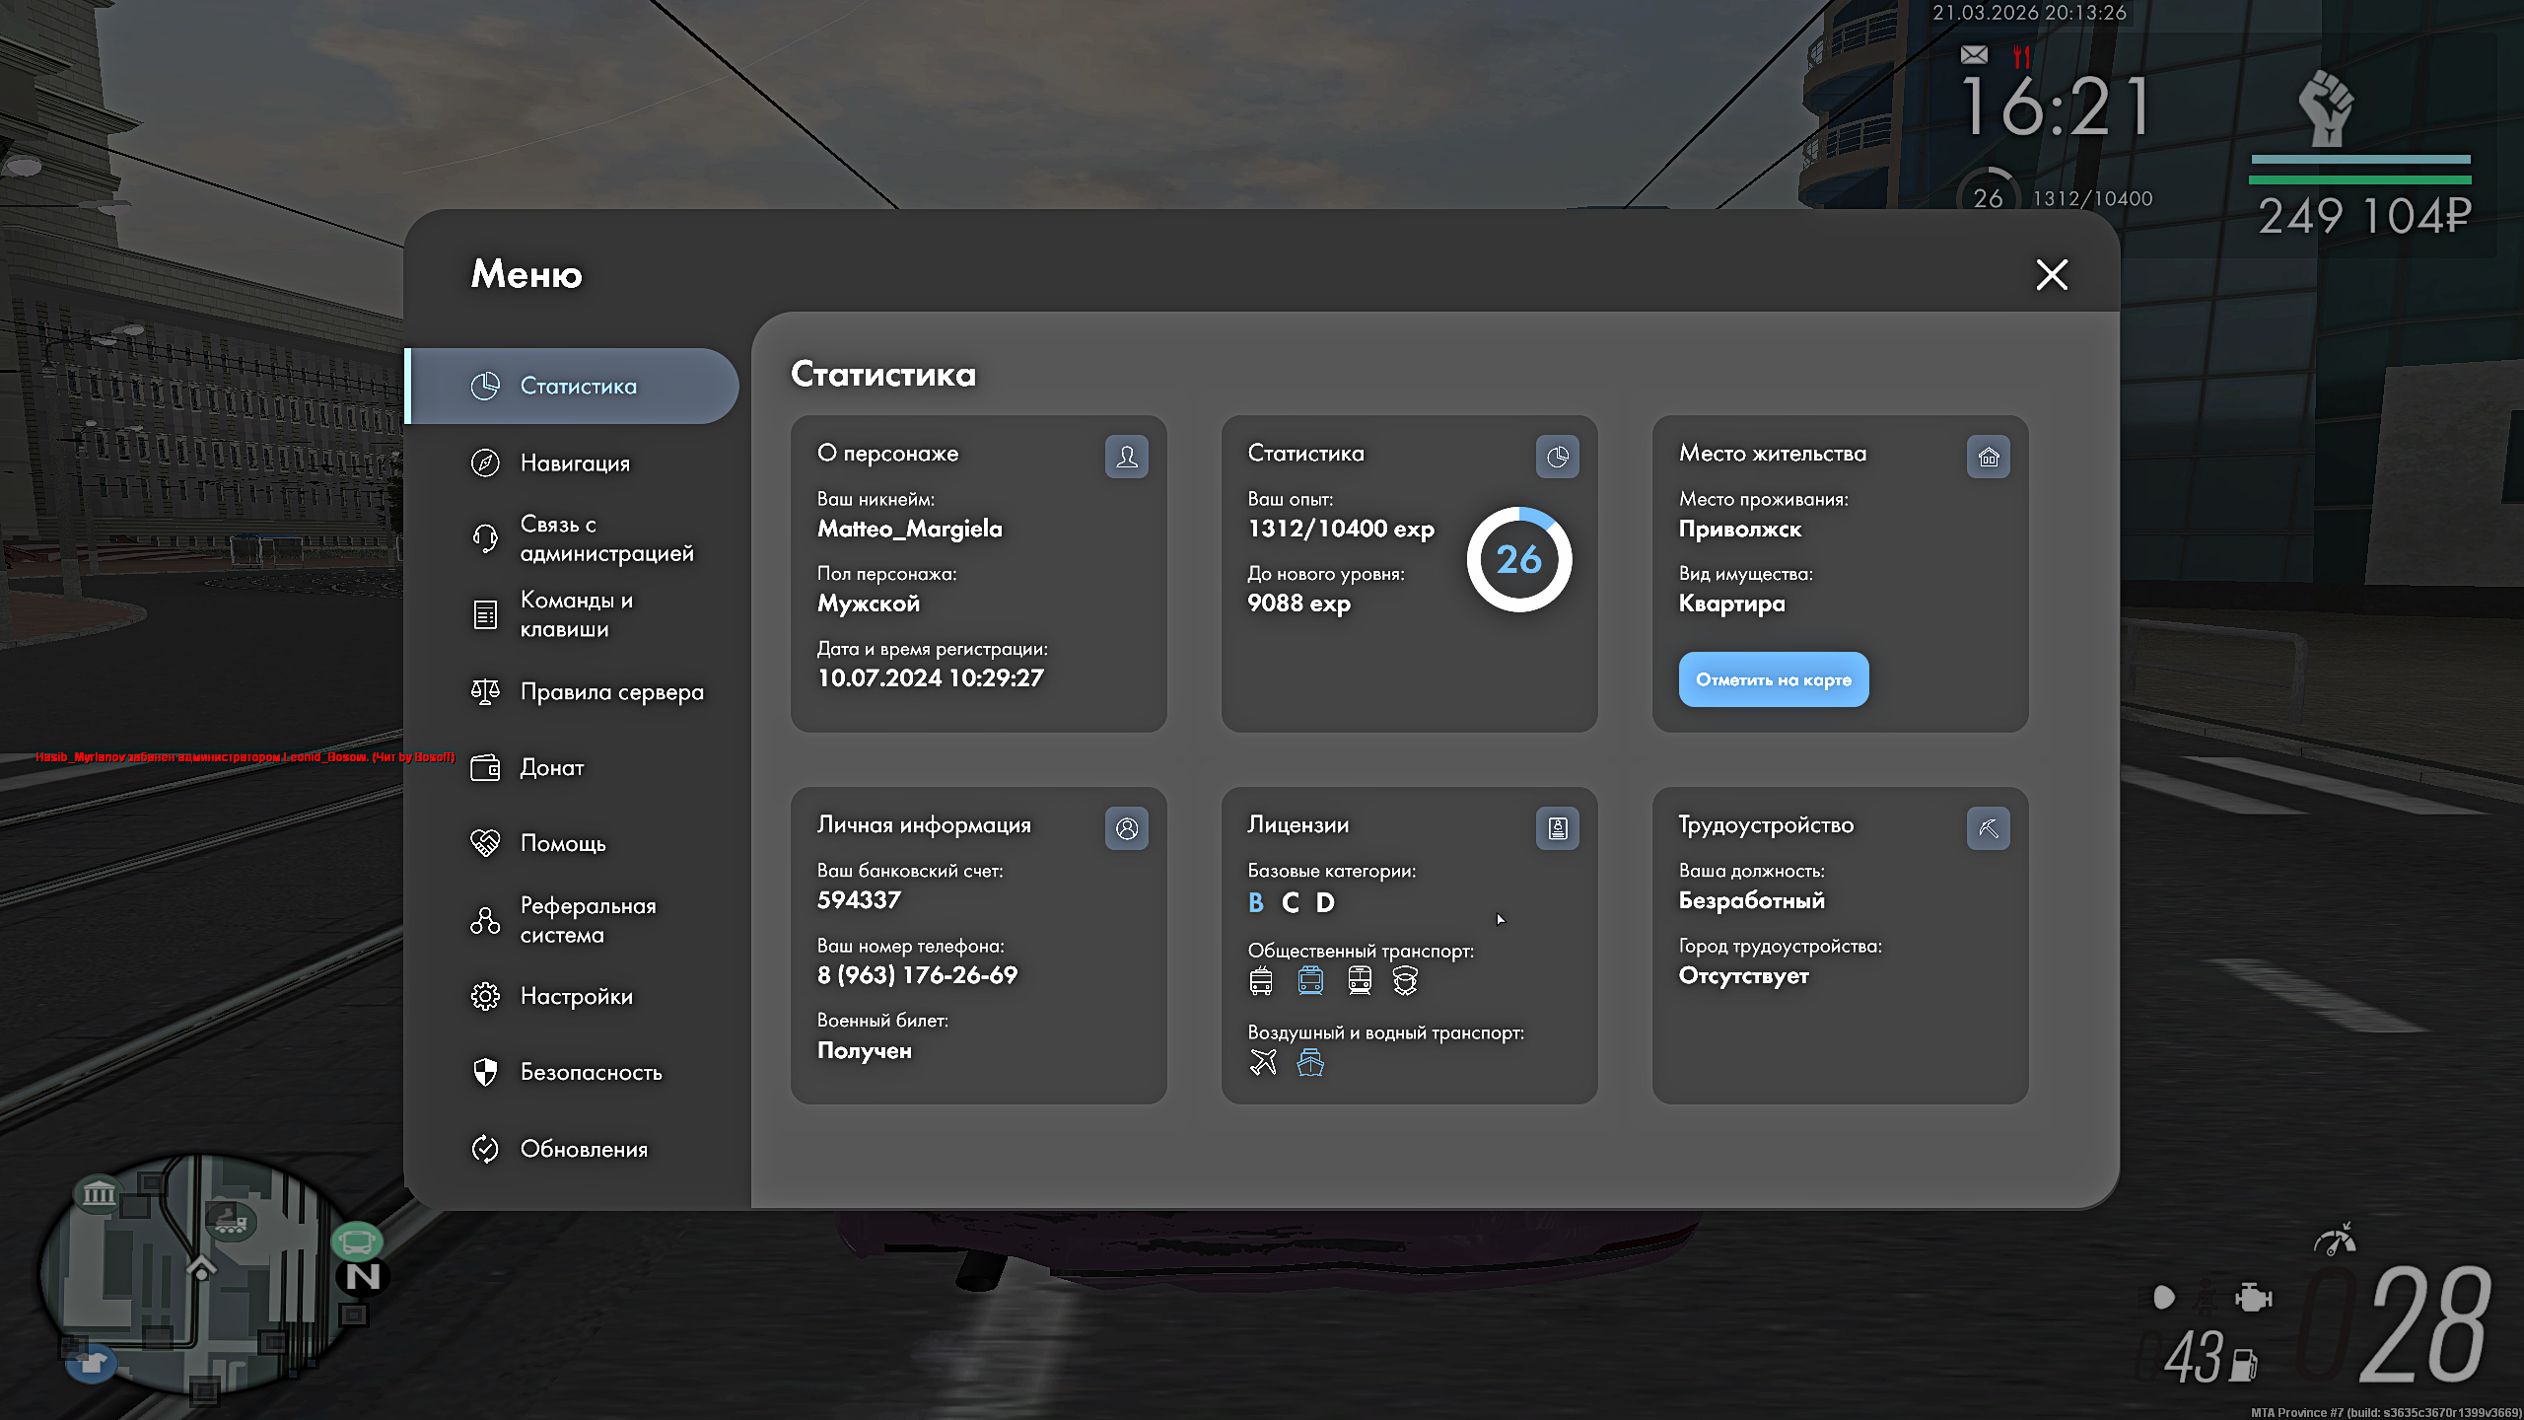The image size is (2524, 1420).
Task: Open the Безопасность section
Action: (591, 1072)
